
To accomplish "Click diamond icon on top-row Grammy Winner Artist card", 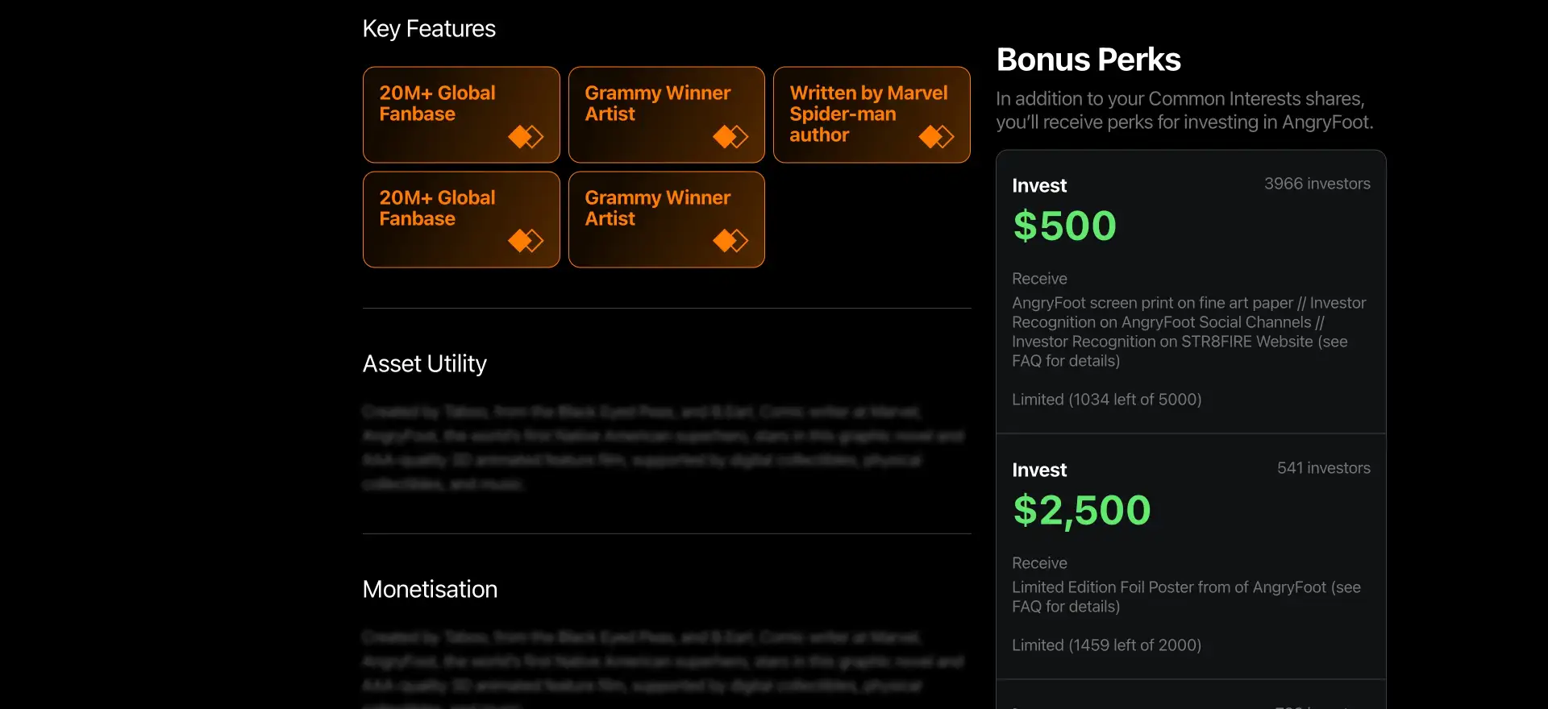I will [x=731, y=137].
